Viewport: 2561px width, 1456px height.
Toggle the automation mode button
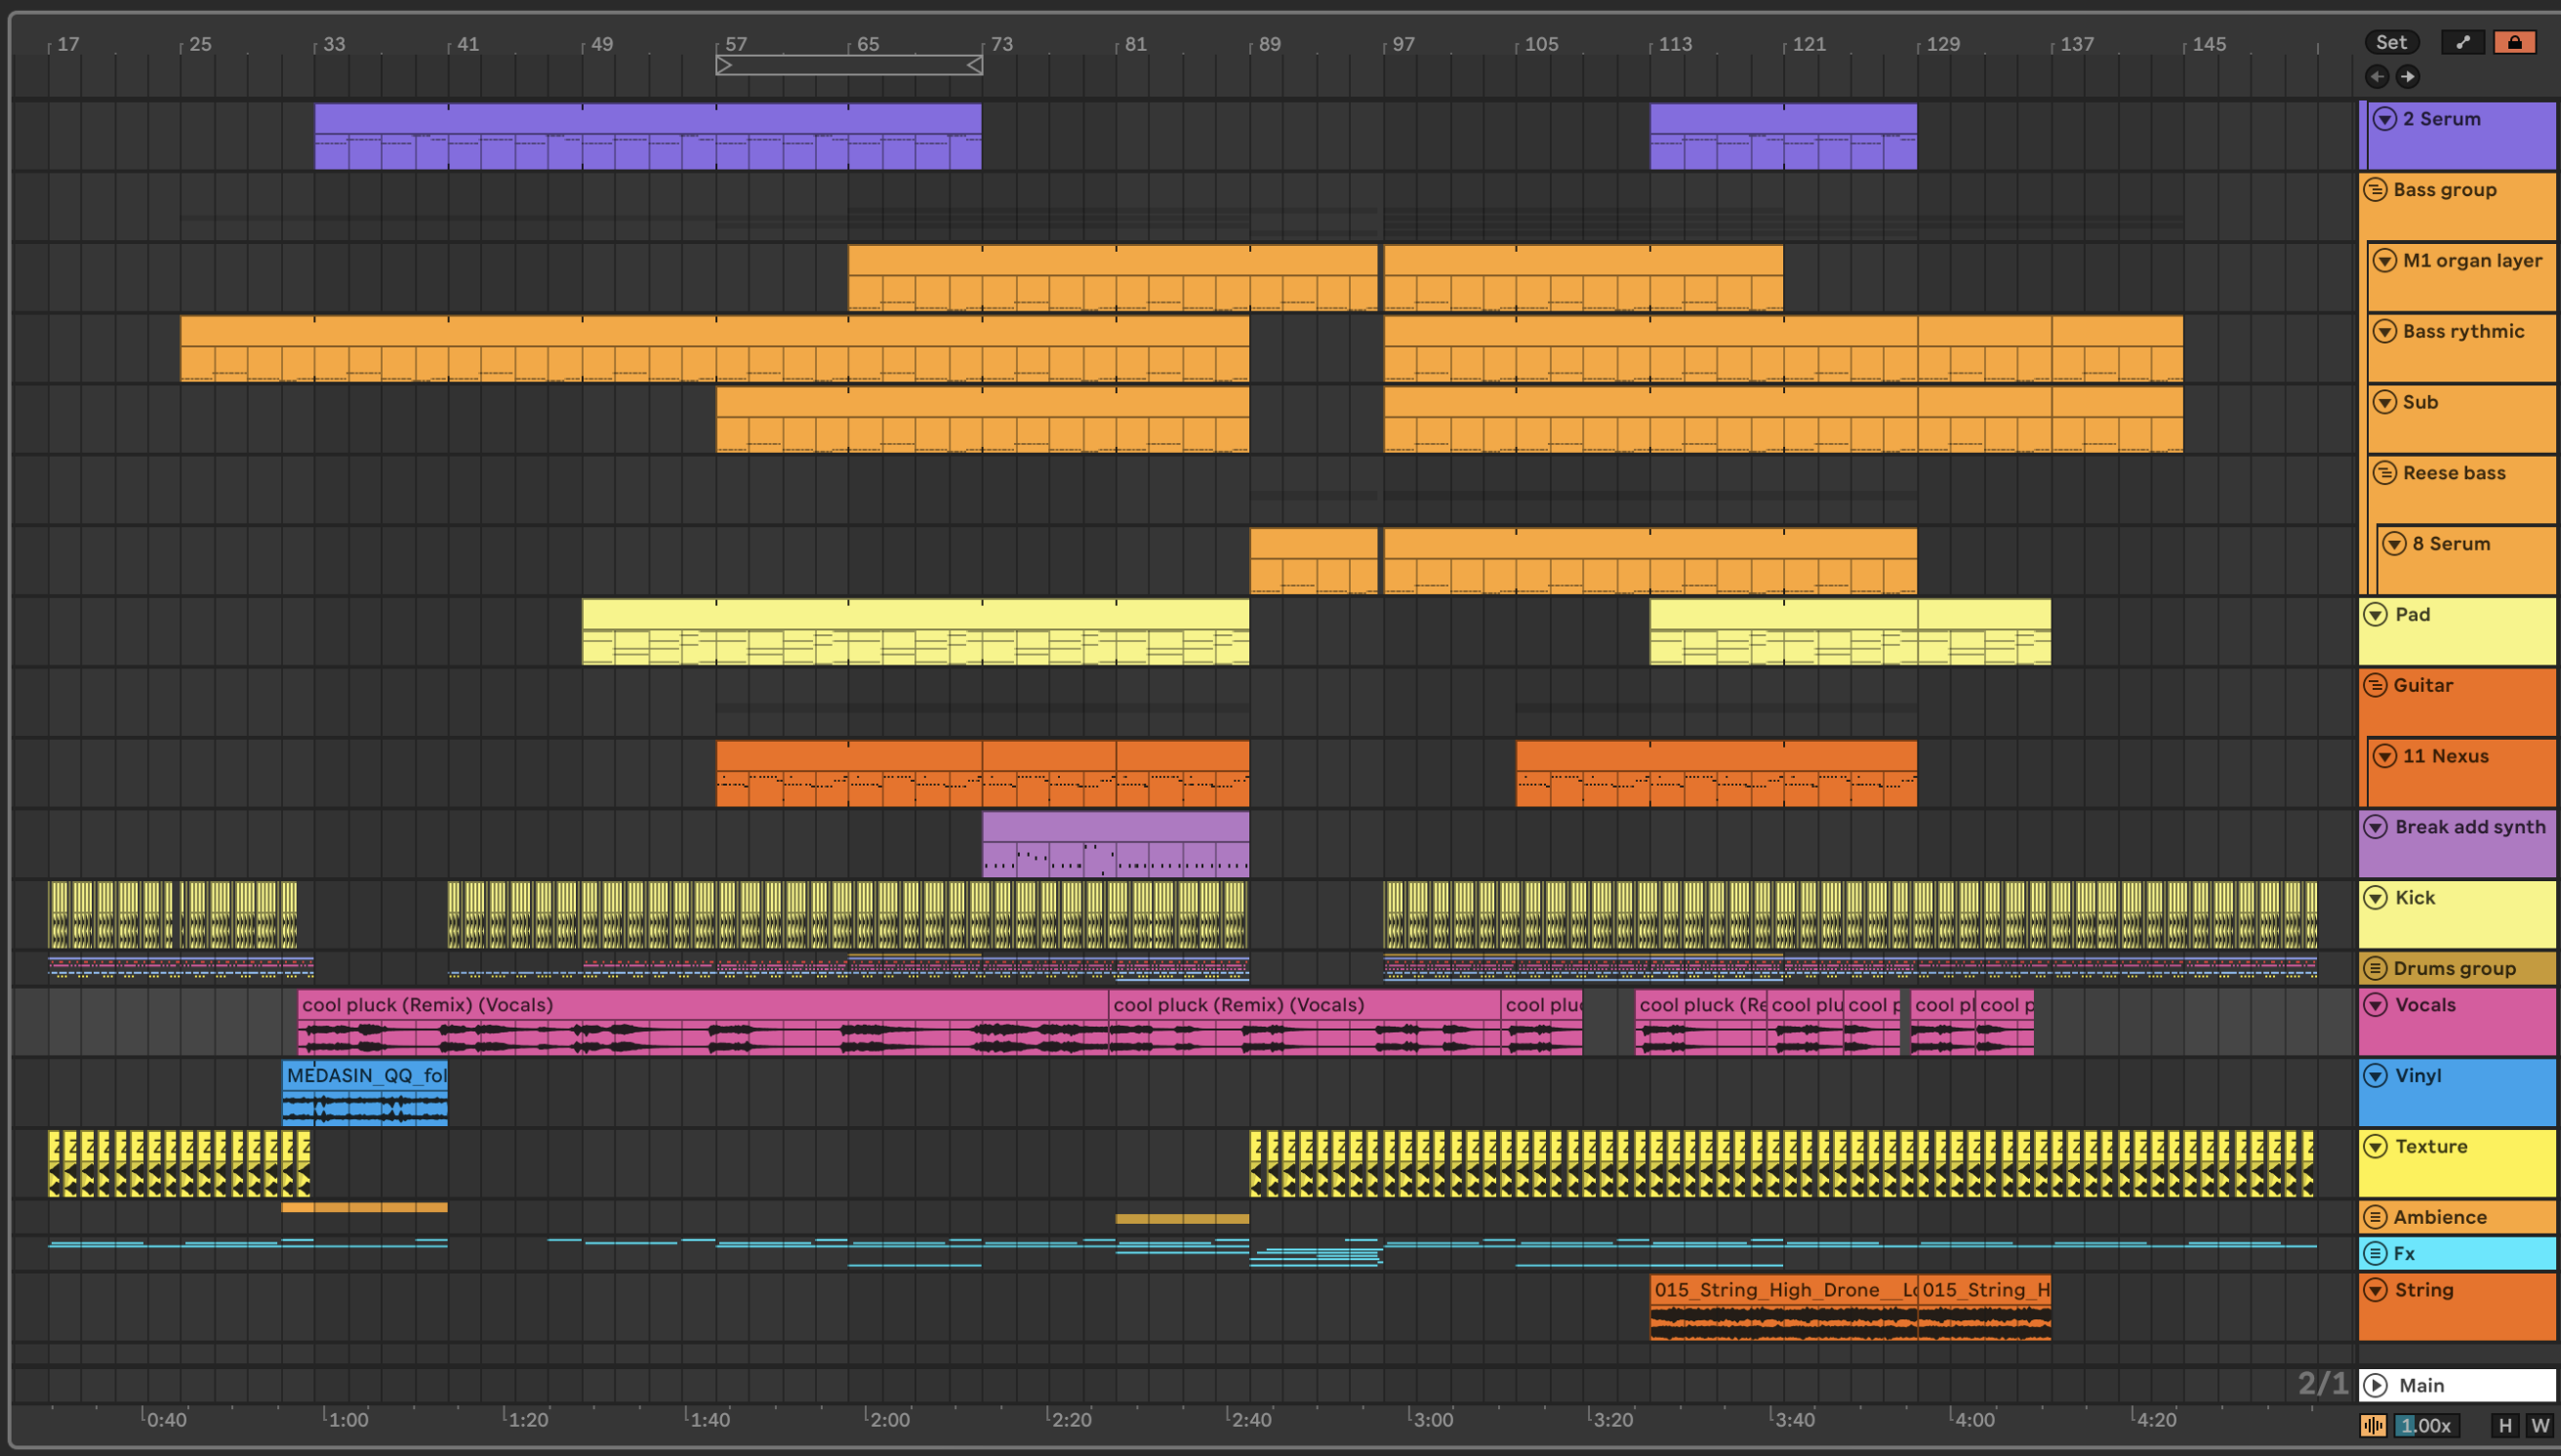(x=2462, y=42)
